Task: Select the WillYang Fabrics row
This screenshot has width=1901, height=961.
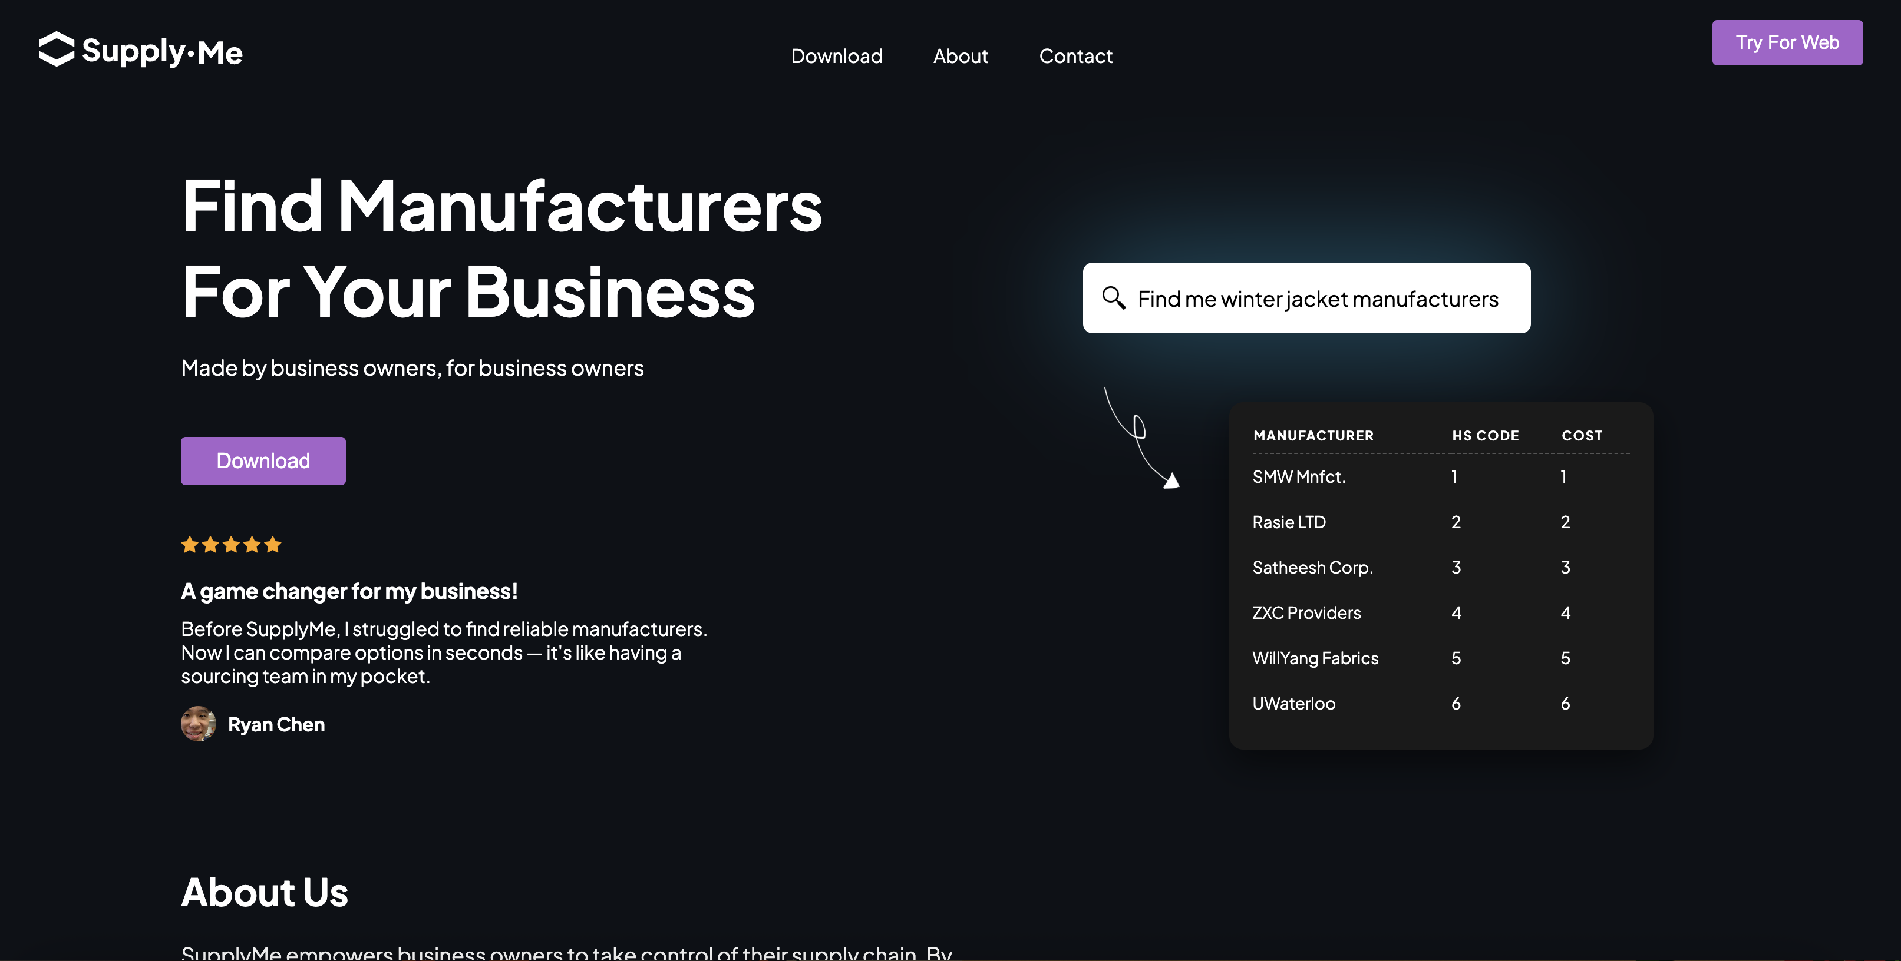Action: (x=1314, y=658)
